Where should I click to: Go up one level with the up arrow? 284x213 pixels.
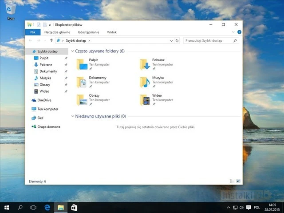(51, 40)
